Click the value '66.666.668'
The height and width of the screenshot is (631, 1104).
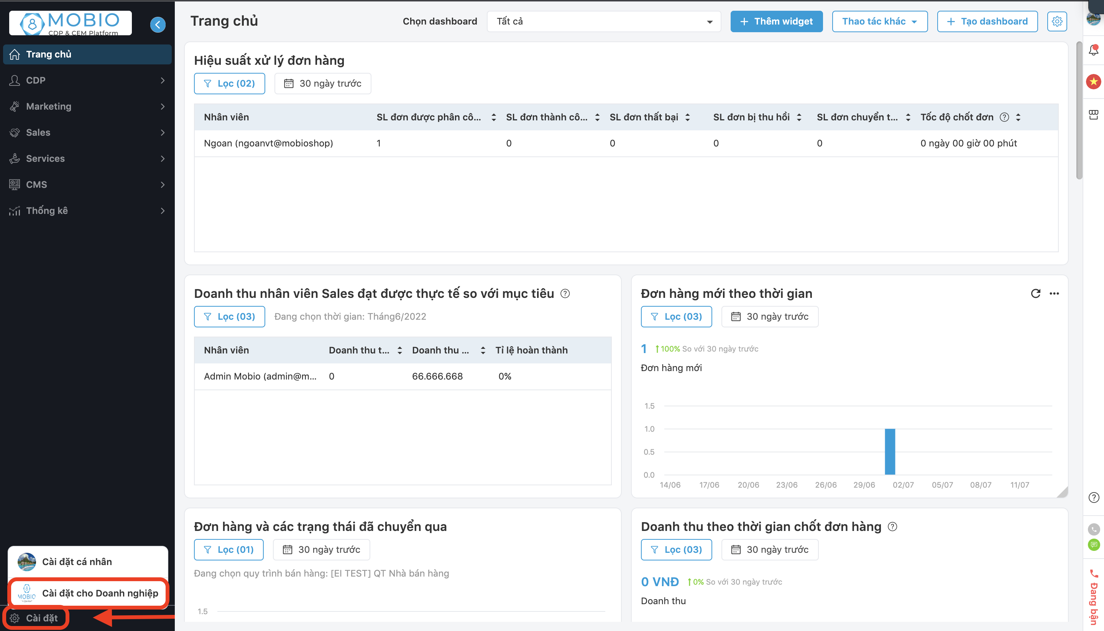tap(437, 376)
